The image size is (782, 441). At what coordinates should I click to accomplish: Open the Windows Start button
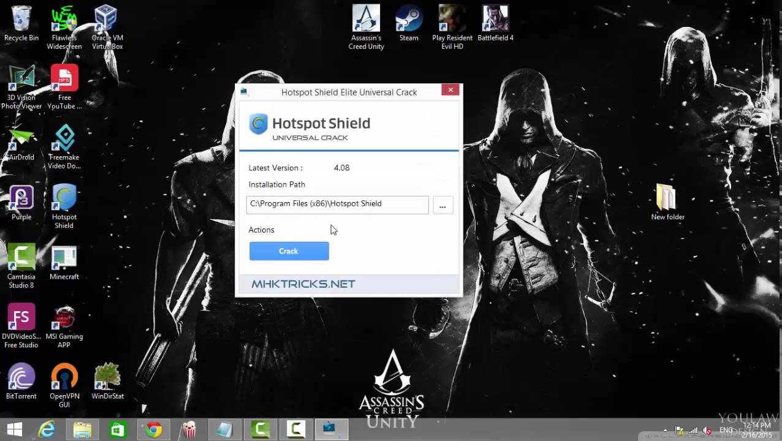(15, 430)
